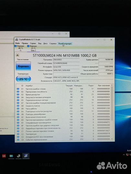This screenshot has height=174, width=131.
Task: Click status icon of attribute 09
Action: (x=18, y=109)
